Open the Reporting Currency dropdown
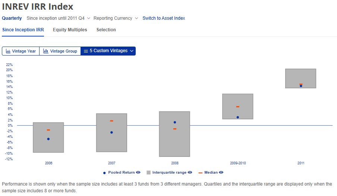The image size is (337, 196). pos(136,18)
